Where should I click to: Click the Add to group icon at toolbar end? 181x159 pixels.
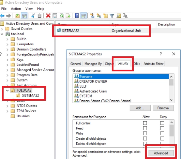pyautogui.click(x=125, y=16)
